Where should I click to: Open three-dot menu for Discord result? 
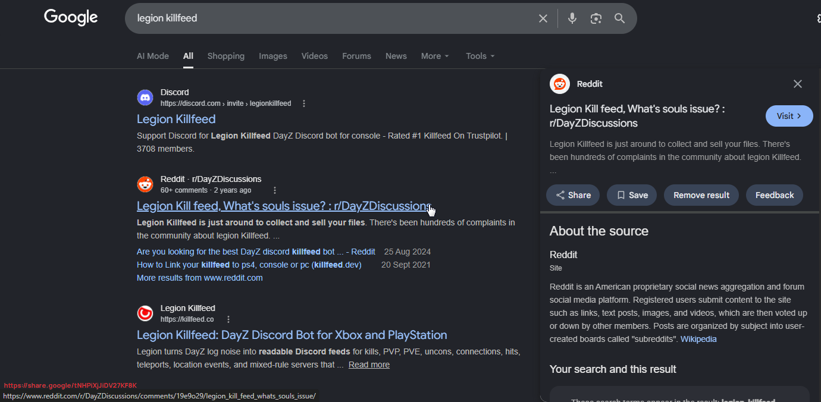coord(304,103)
